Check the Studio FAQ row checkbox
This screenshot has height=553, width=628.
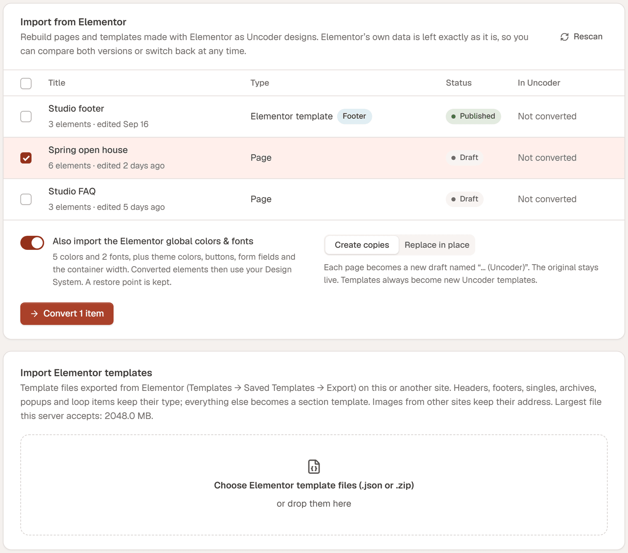[26, 199]
